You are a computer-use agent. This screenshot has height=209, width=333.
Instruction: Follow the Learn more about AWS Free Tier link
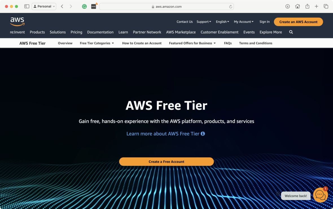163,134
